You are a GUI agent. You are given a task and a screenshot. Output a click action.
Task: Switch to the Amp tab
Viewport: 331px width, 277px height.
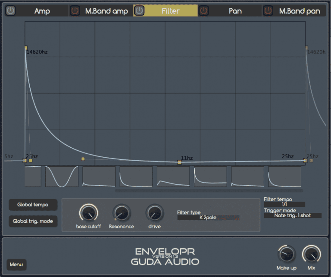click(x=42, y=11)
